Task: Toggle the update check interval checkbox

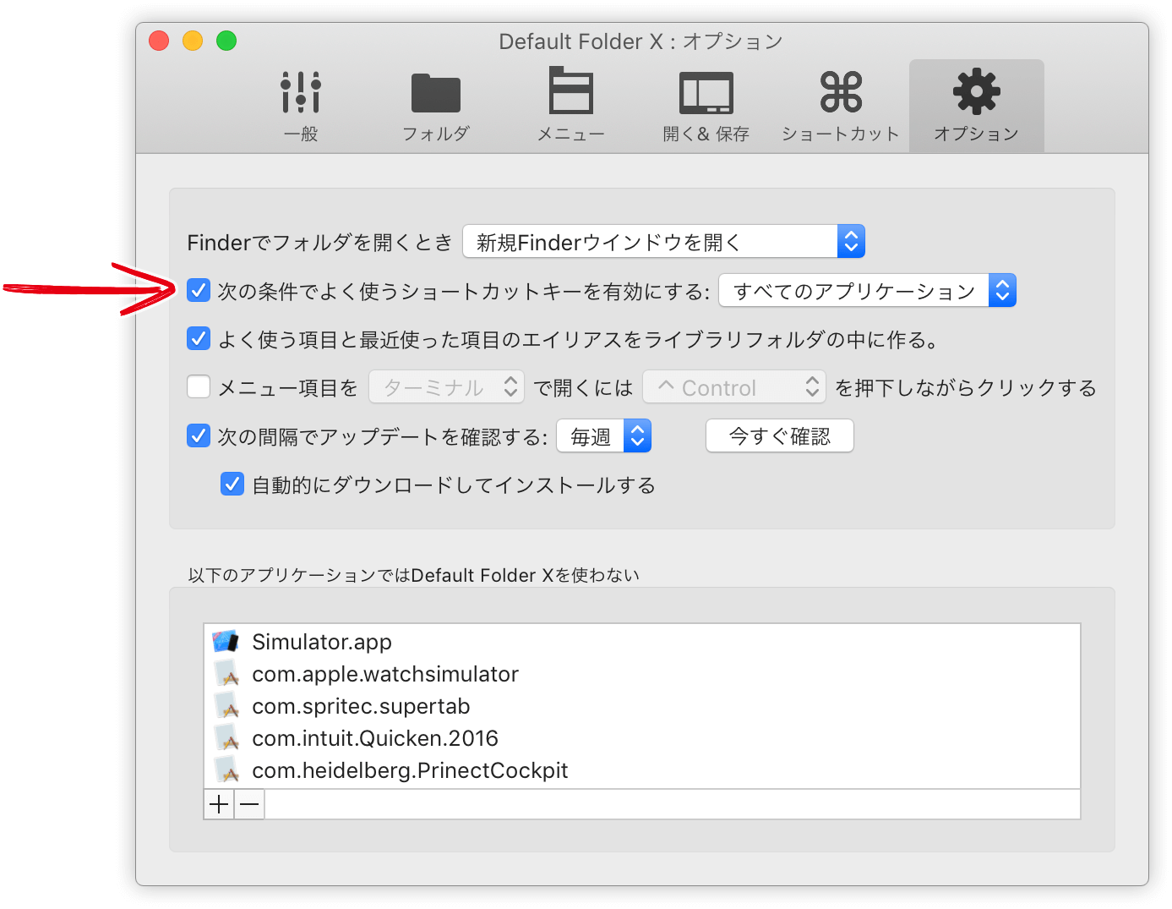Action: click(x=199, y=435)
